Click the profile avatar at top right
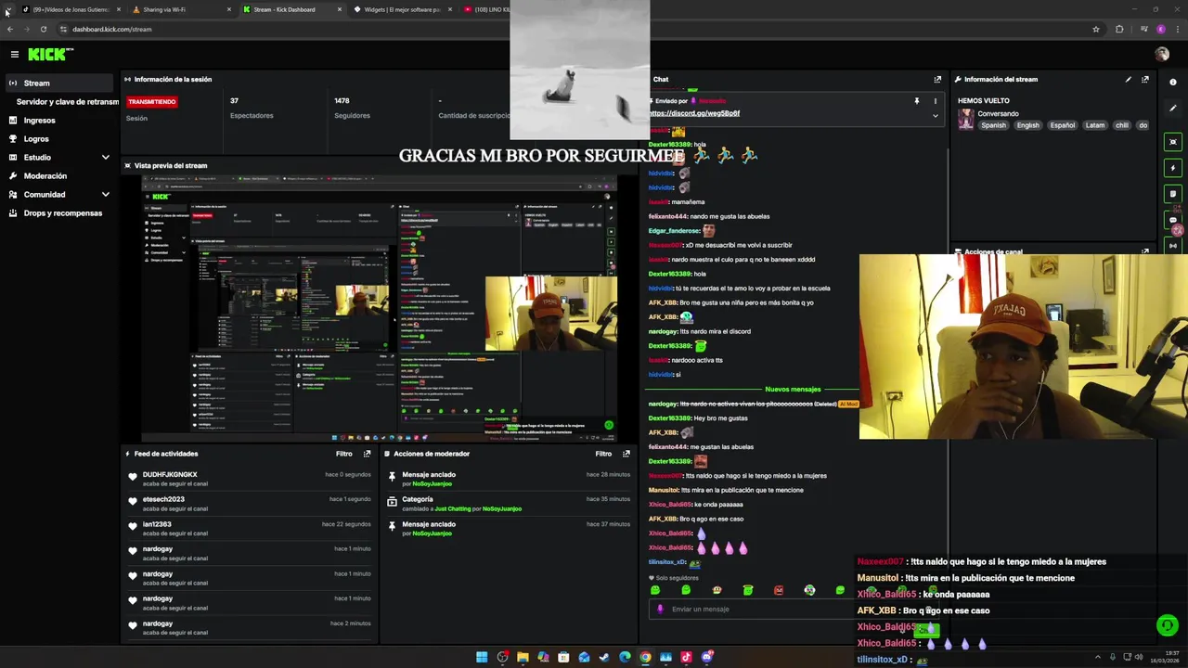The width and height of the screenshot is (1188, 668). coord(1161,55)
